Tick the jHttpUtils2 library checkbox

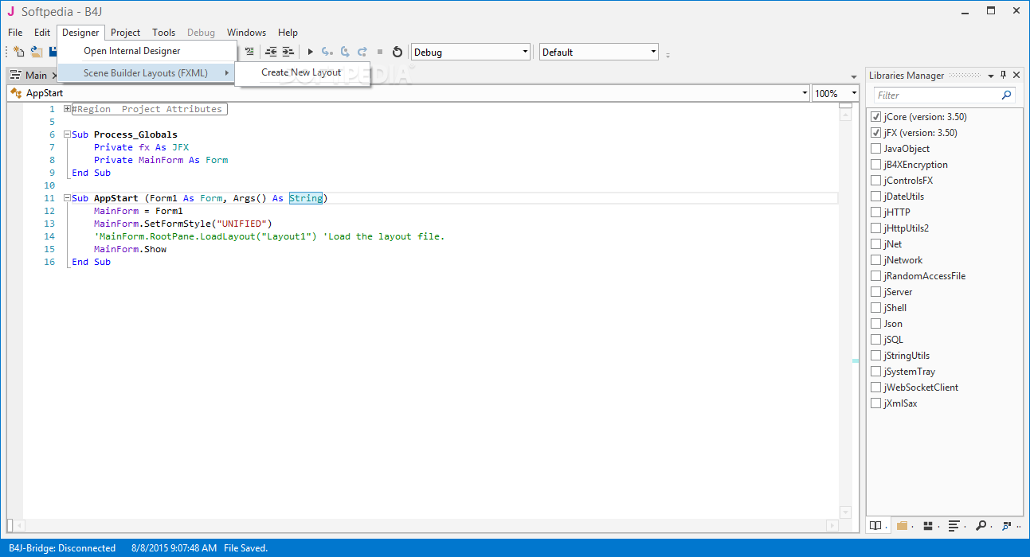876,228
